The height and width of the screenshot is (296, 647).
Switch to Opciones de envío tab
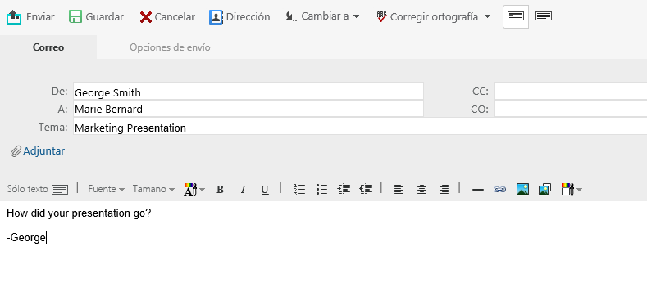170,47
